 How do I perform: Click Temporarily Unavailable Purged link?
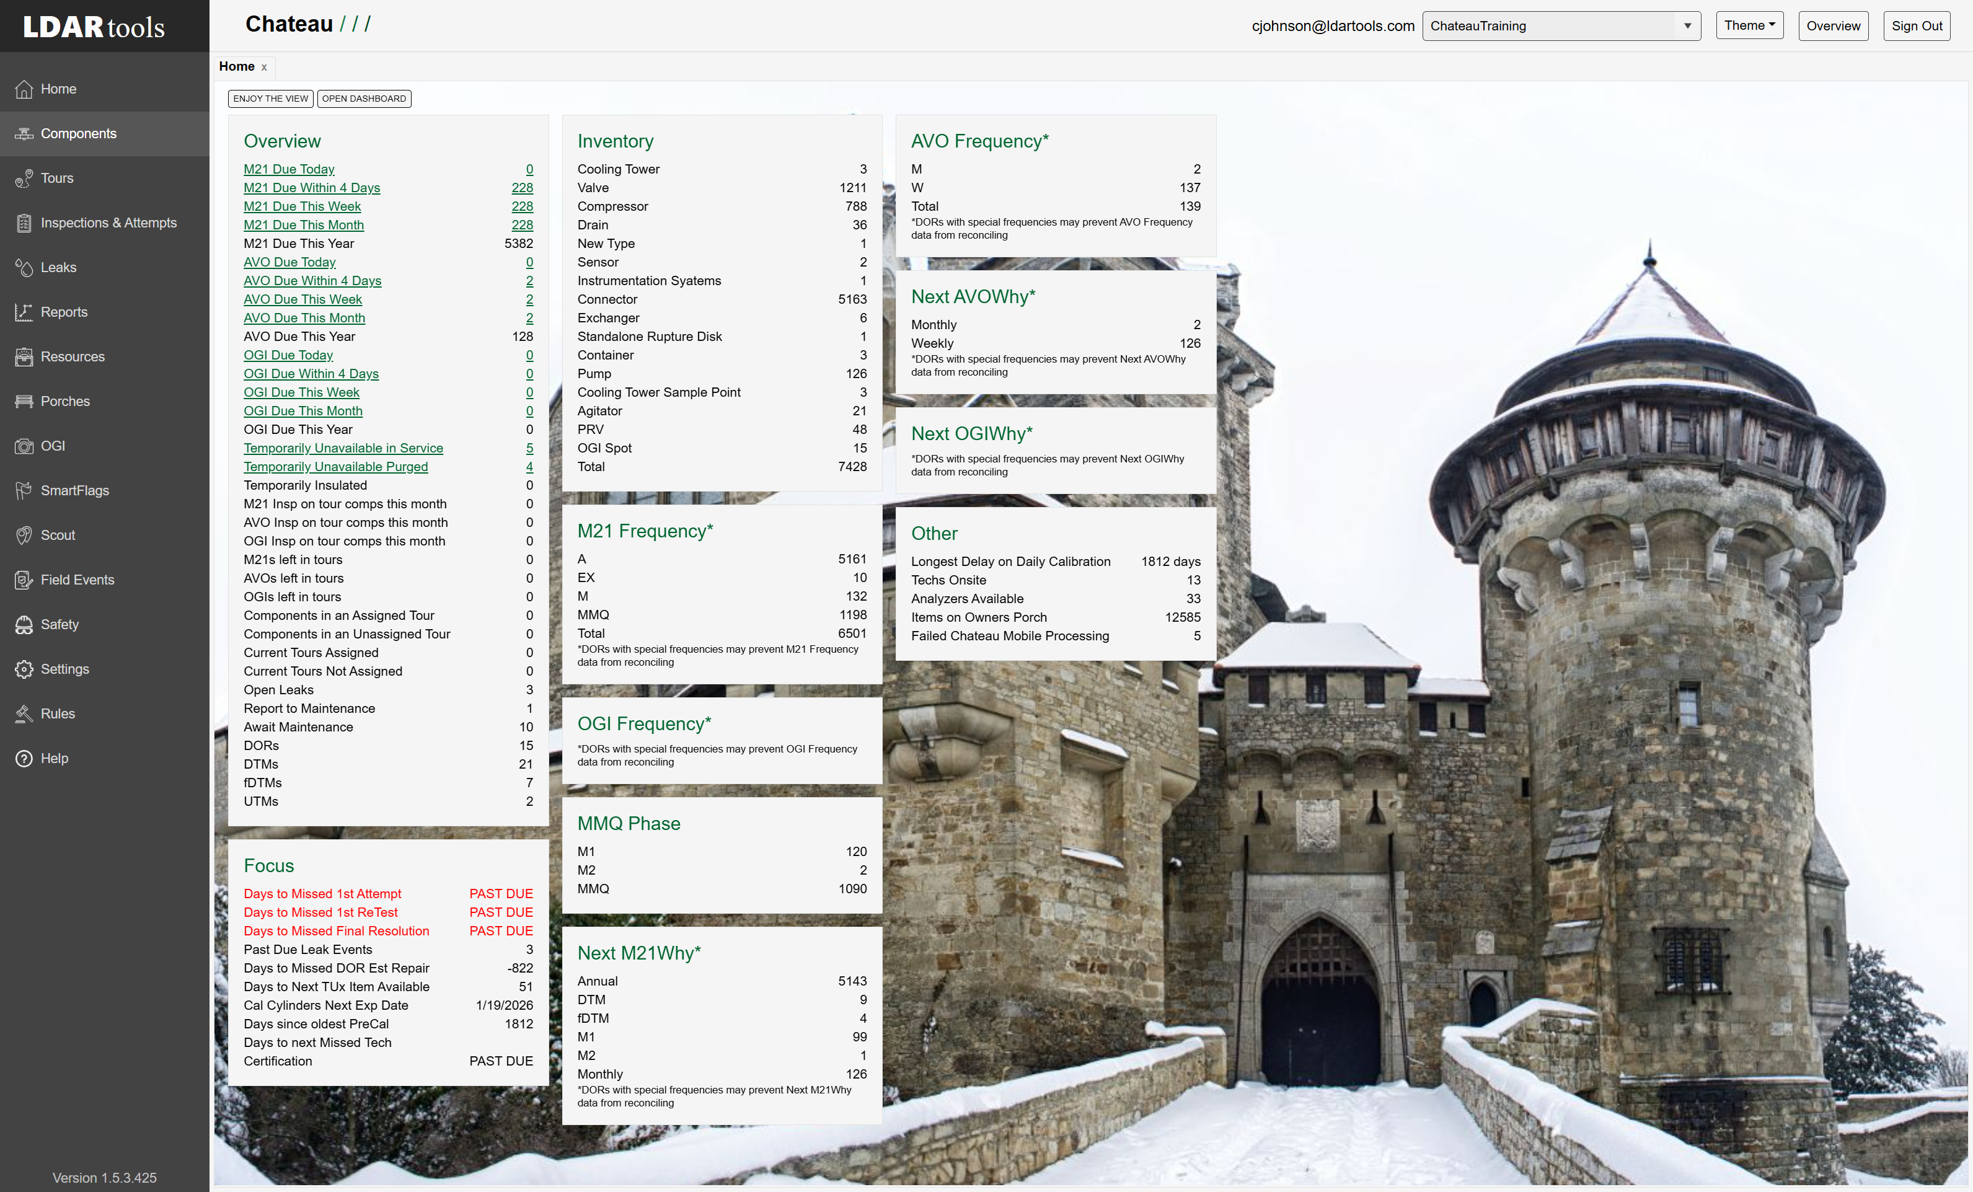point(335,467)
